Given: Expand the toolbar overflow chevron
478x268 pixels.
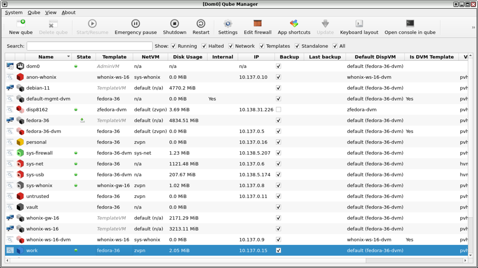Looking at the screenshot, I should [x=474, y=28].
